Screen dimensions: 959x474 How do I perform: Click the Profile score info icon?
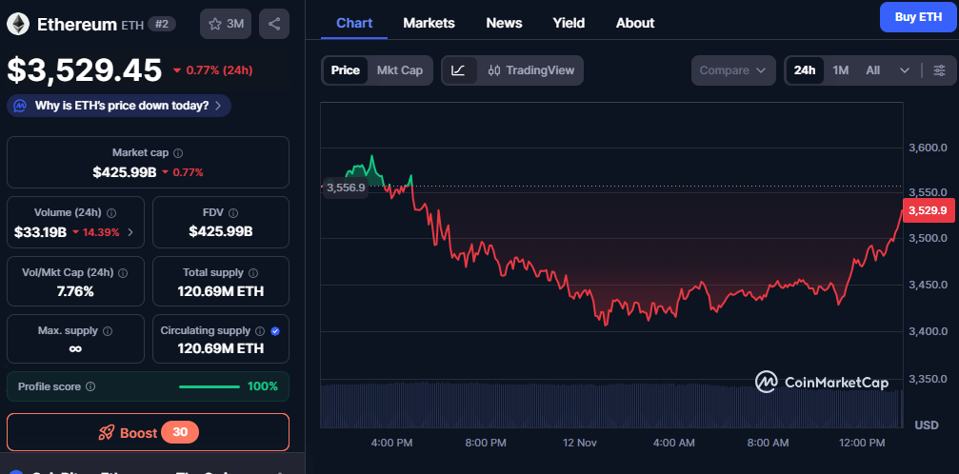coord(90,386)
